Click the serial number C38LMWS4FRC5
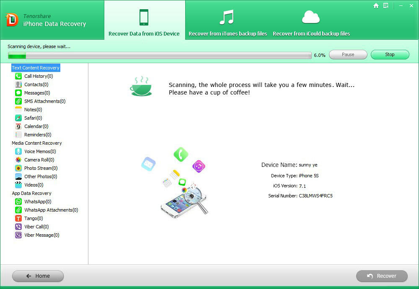The height and width of the screenshot is (289, 419). point(316,196)
